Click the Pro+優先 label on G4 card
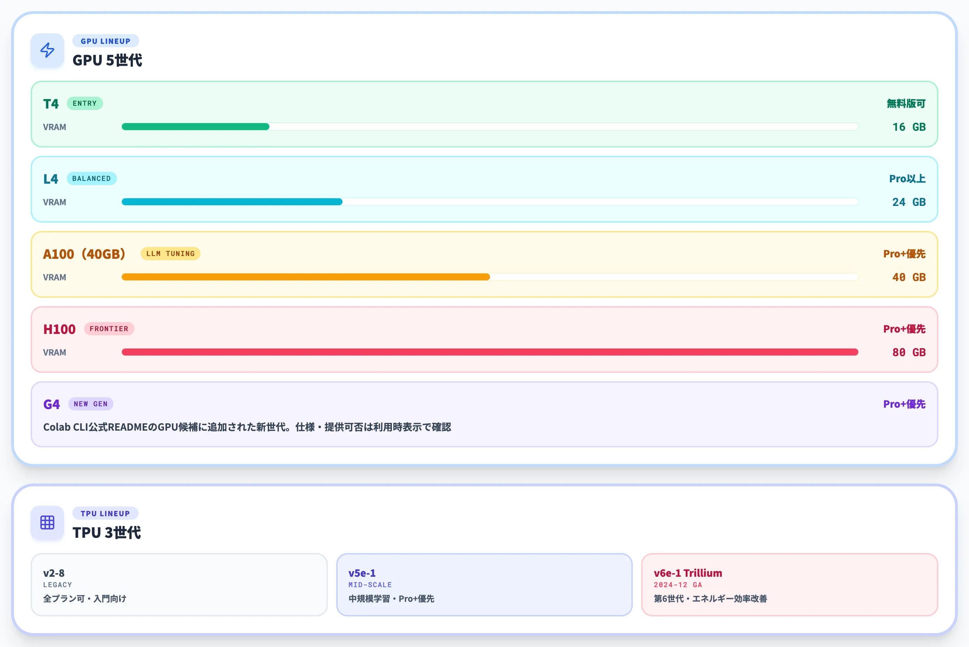 click(x=905, y=404)
